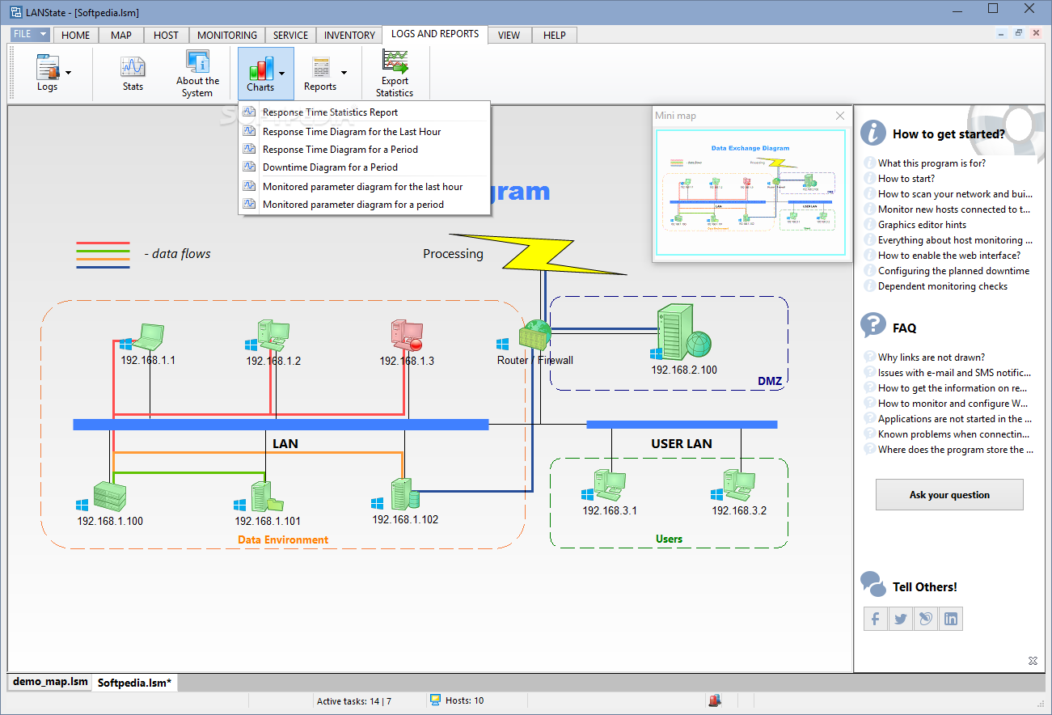Click Ask your question button
Screen dimensions: 1052x715
949,494
